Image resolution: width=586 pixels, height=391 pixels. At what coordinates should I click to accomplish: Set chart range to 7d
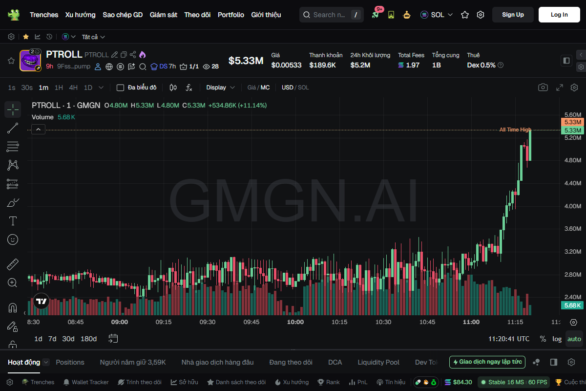tap(52, 339)
